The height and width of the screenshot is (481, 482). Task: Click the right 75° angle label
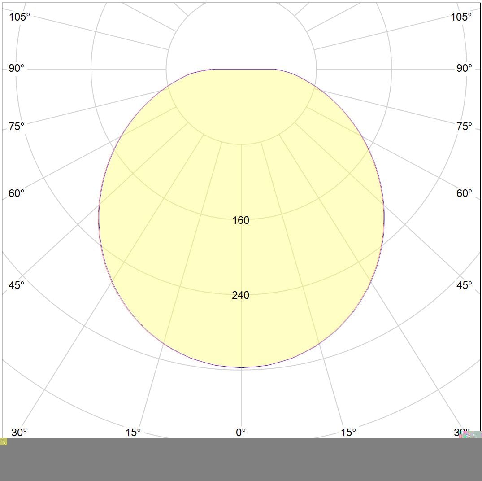coord(465,127)
